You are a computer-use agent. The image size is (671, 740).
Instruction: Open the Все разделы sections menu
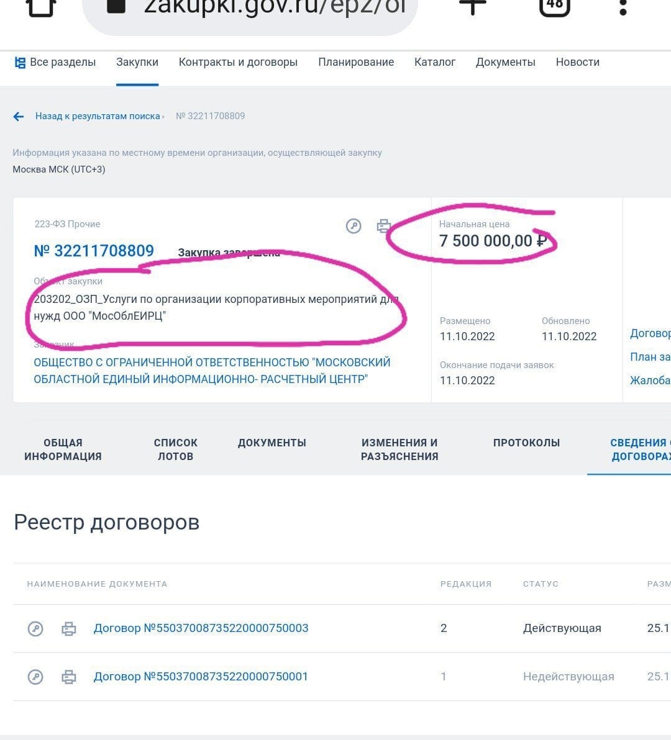55,62
